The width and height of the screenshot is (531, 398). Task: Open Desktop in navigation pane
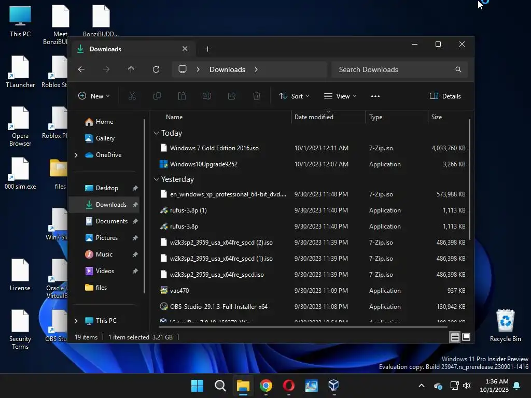click(x=107, y=188)
